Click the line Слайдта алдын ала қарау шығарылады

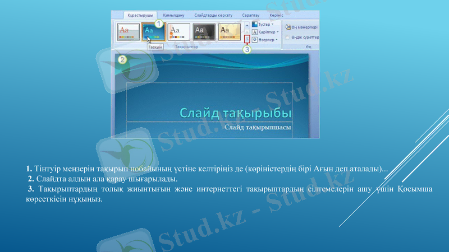tap(103, 179)
